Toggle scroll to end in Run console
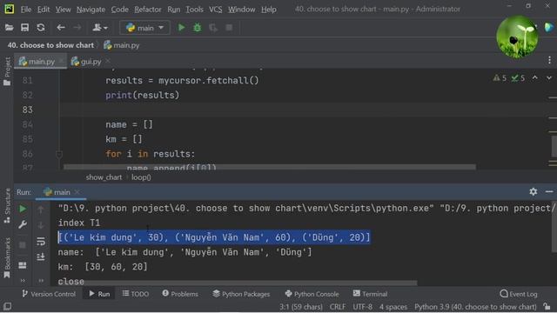 coord(41,256)
